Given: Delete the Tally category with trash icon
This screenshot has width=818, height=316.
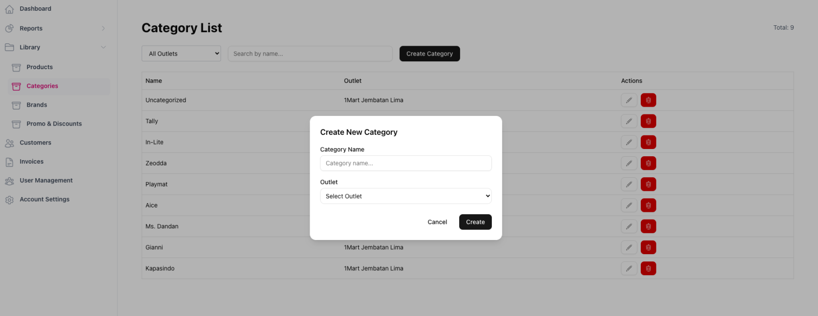Looking at the screenshot, I should click(x=648, y=121).
